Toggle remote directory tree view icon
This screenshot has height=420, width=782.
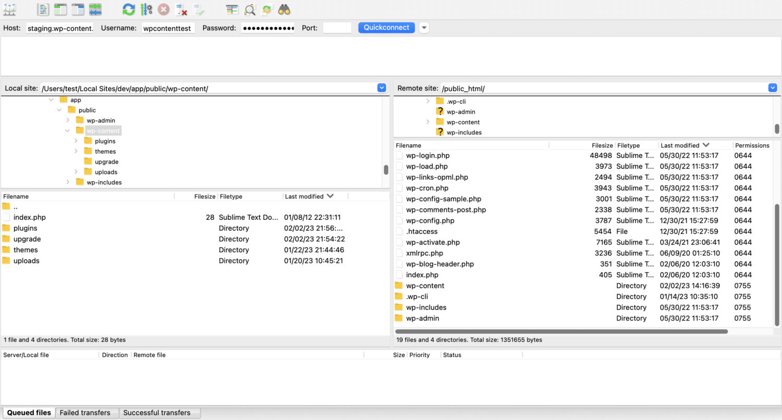click(78, 9)
